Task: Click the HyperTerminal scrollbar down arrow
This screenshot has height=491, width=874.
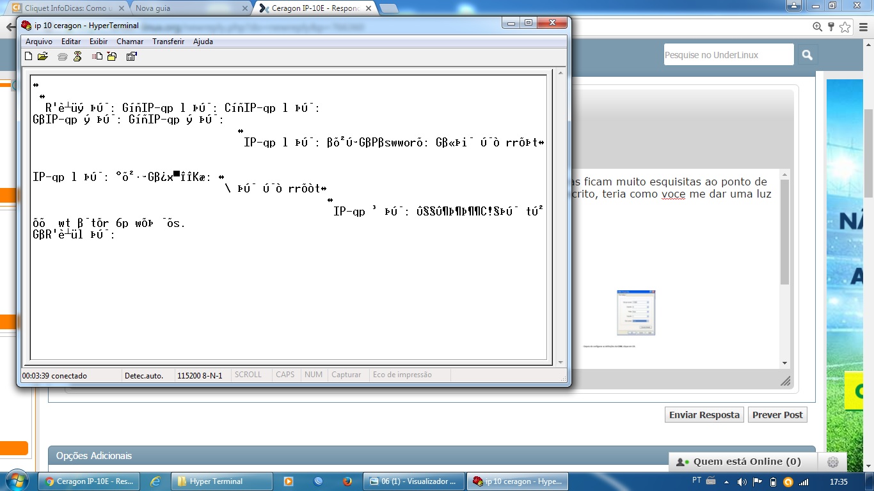Action: pos(561,362)
